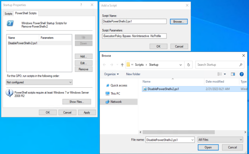Sort by the Name column in Browse
This screenshot has width=249, height=154.
[x=172, y=82]
